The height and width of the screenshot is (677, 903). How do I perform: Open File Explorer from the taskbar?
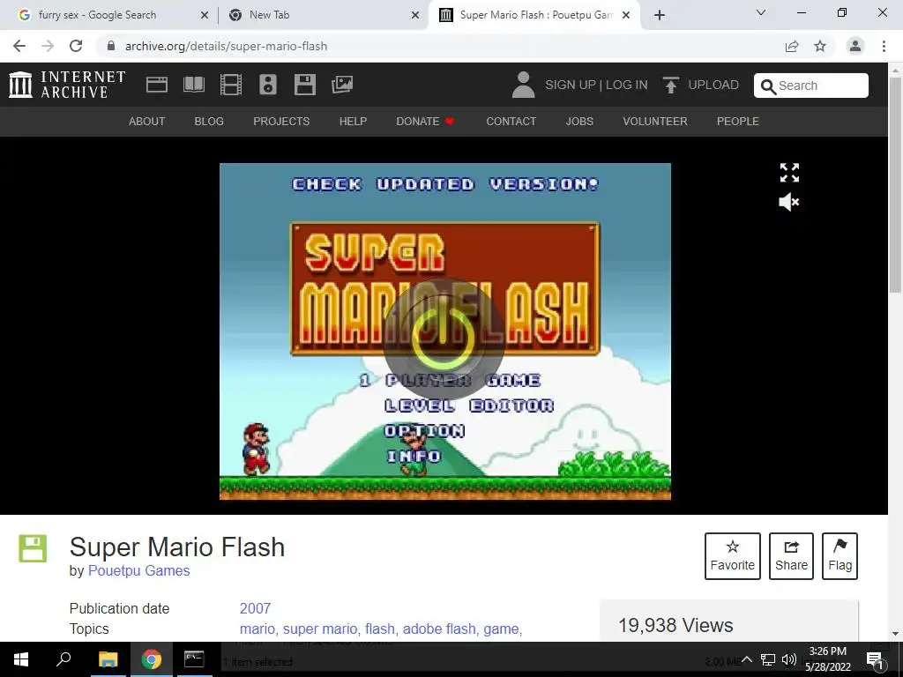coord(108,659)
